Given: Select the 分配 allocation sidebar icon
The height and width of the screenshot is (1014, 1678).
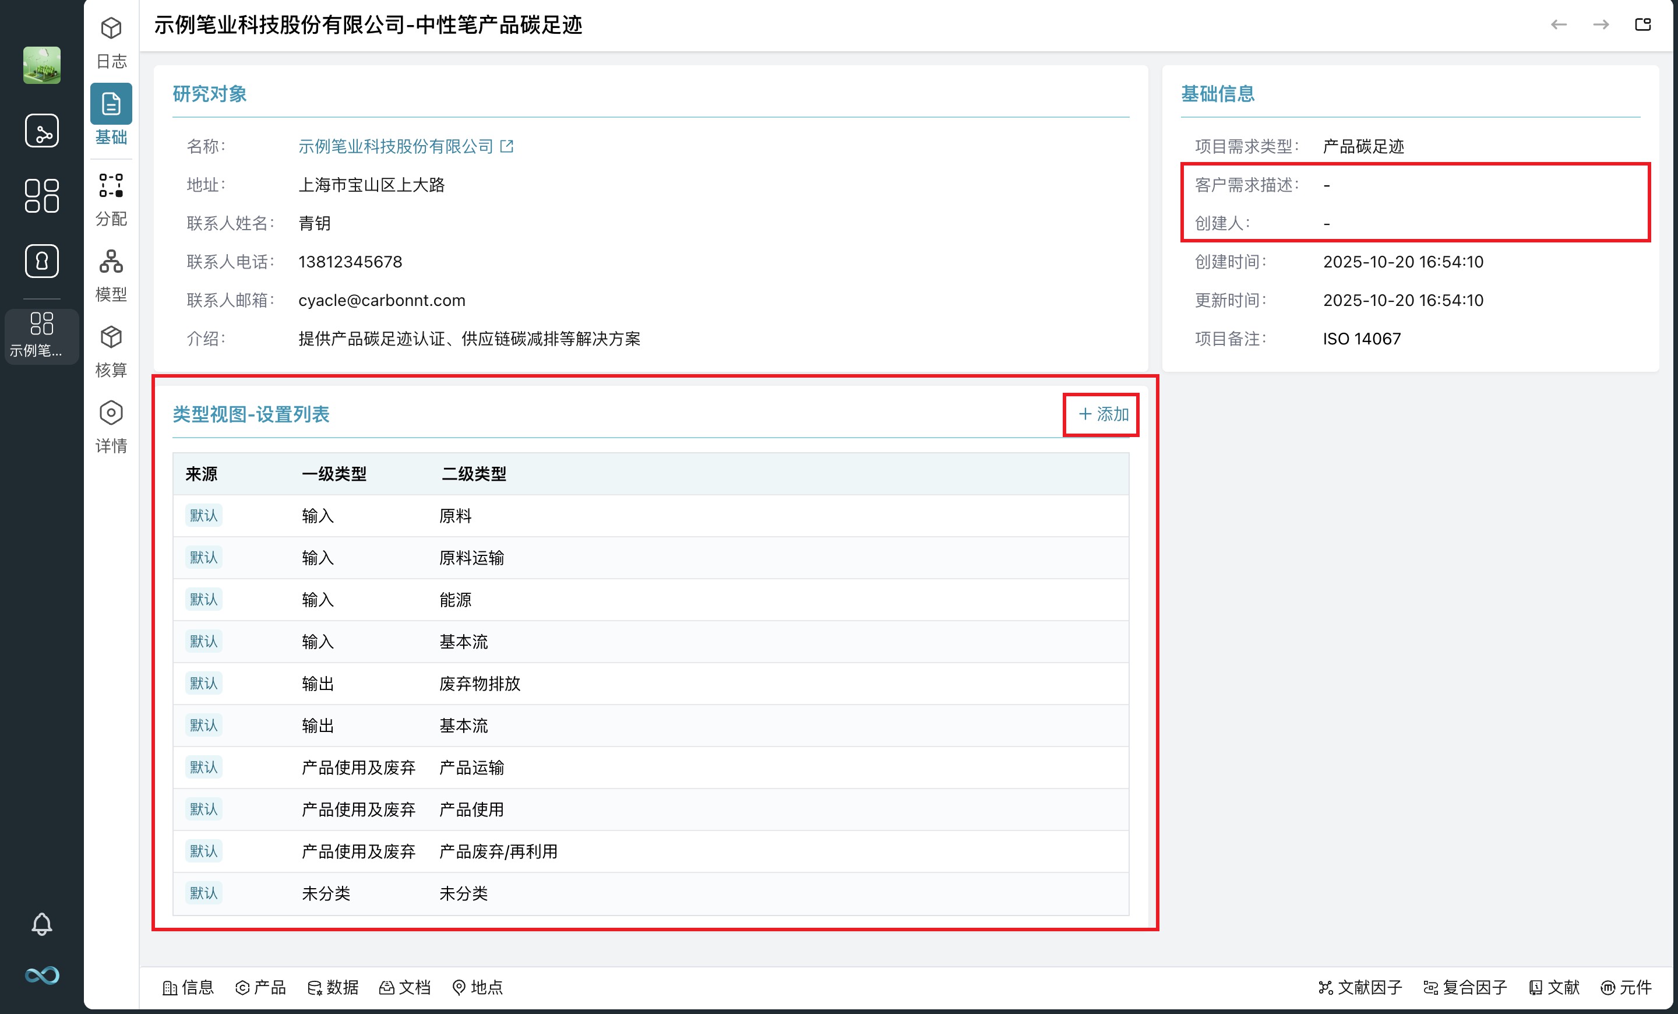Looking at the screenshot, I should click(x=111, y=199).
